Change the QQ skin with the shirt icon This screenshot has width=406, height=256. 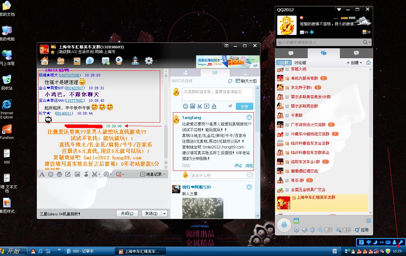pos(339,9)
